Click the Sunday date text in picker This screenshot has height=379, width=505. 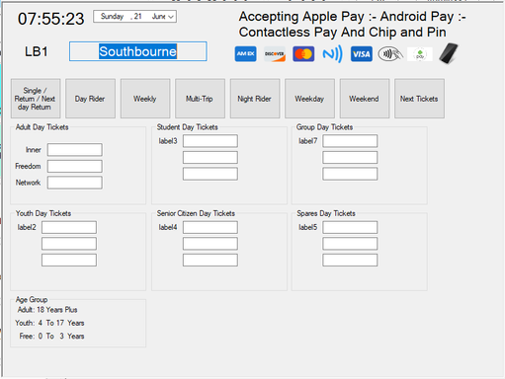(x=112, y=17)
